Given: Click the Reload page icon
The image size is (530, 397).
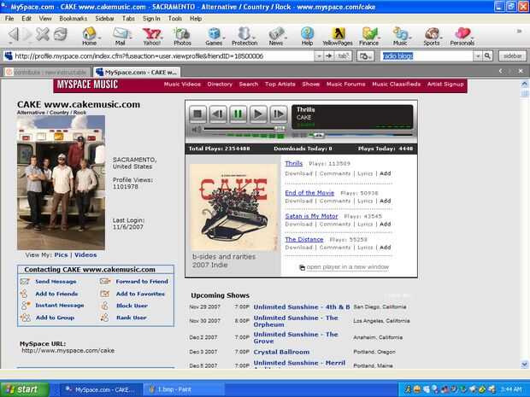Looking at the screenshot, I should (x=61, y=34).
